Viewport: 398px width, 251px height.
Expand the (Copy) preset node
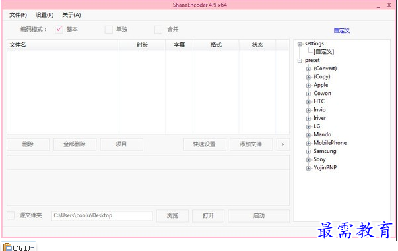[x=308, y=77]
